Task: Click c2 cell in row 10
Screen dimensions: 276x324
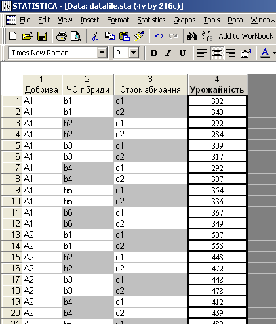Action: click(x=151, y=201)
